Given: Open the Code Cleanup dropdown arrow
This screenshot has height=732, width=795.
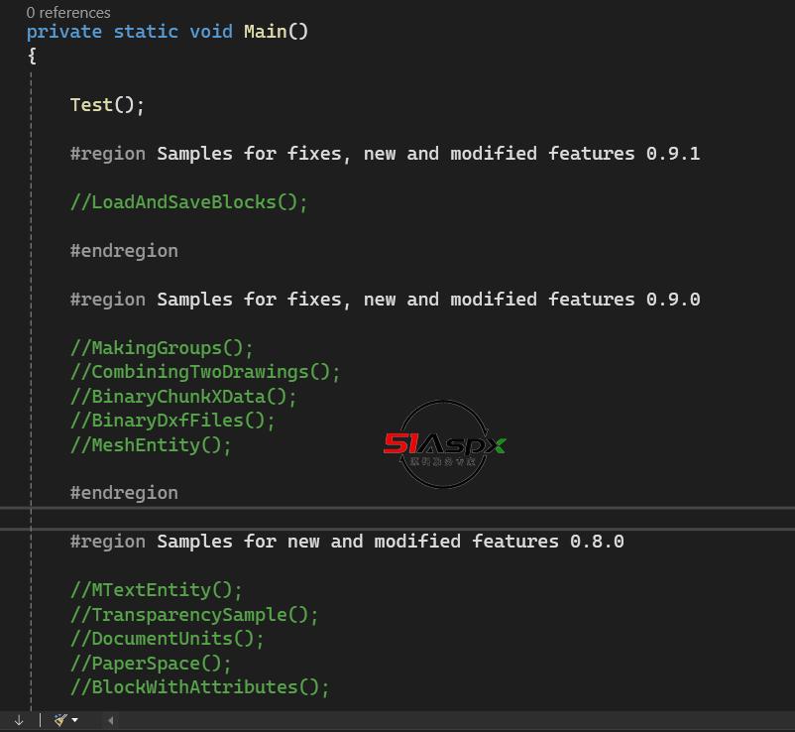Looking at the screenshot, I should coord(75,720).
